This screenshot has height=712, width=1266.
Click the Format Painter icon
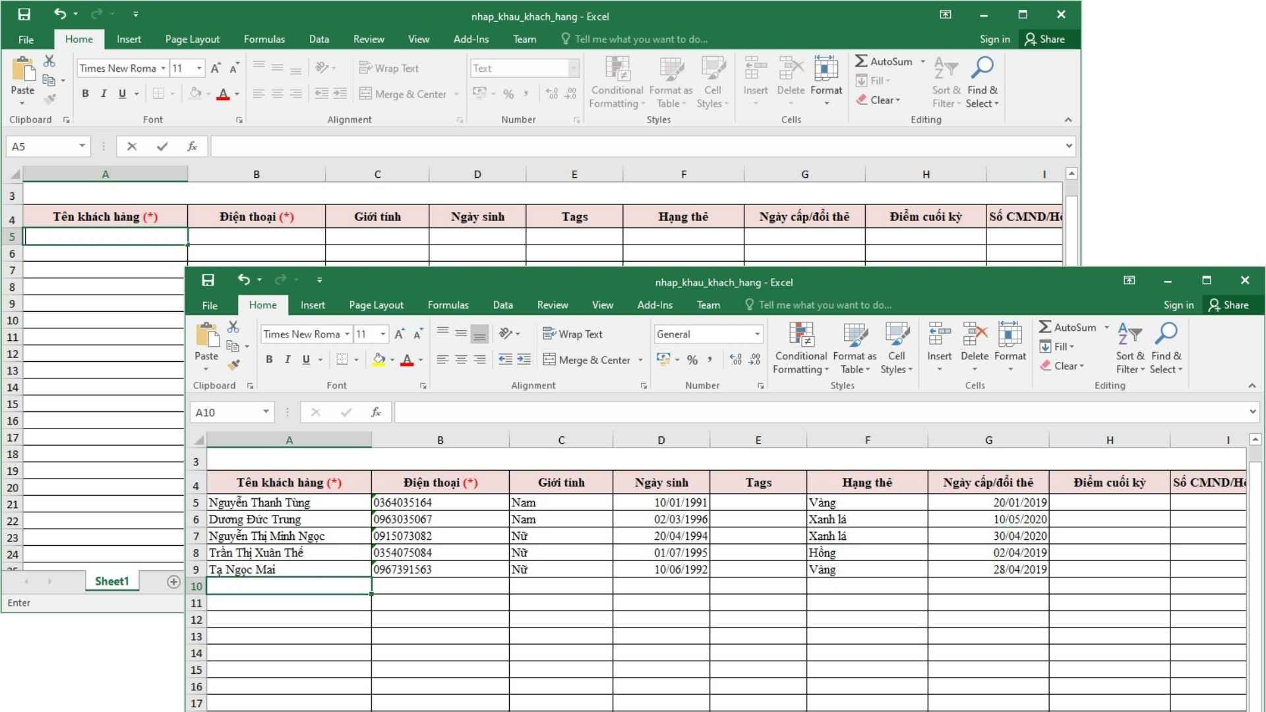(235, 365)
